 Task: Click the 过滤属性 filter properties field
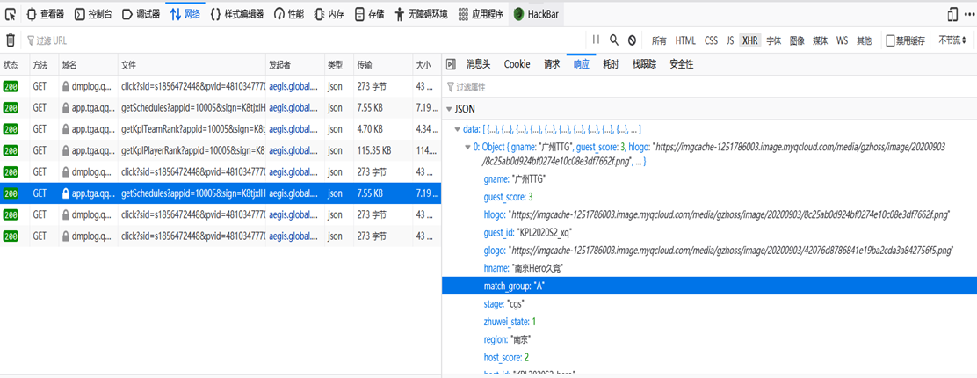pos(709,87)
